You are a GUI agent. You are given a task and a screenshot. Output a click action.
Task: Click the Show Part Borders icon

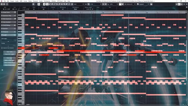120,4
